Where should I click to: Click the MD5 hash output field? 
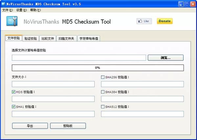pos(53,99)
